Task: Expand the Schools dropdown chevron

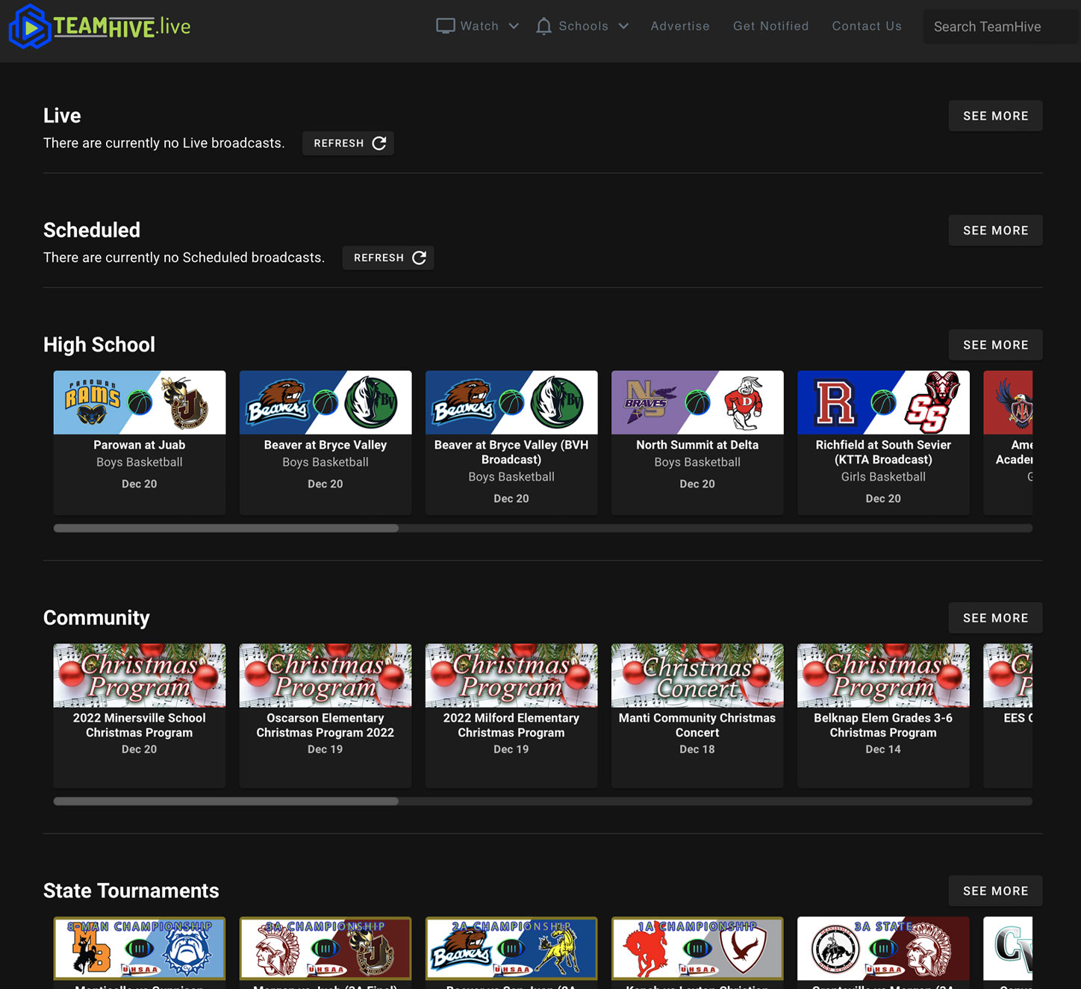Action: pos(623,26)
